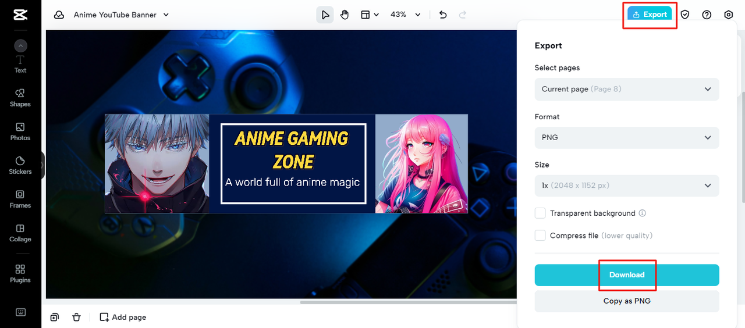745x328 pixels.
Task: Open the PNG format dropdown
Action: 627,137
